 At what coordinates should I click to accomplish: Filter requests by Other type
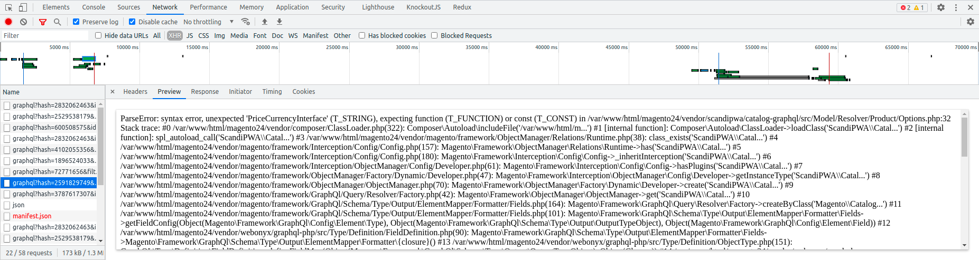[x=342, y=35]
